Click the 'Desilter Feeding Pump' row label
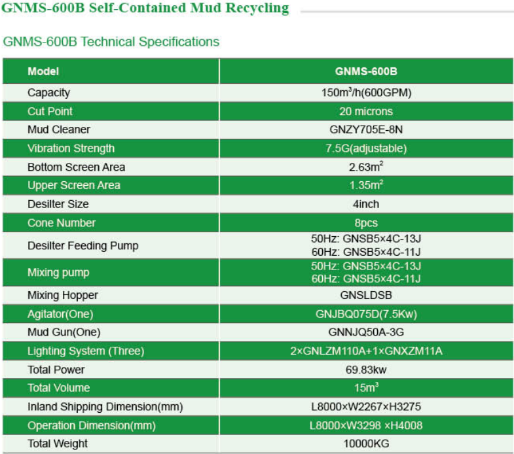The height and width of the screenshot is (454, 514). click(x=83, y=246)
